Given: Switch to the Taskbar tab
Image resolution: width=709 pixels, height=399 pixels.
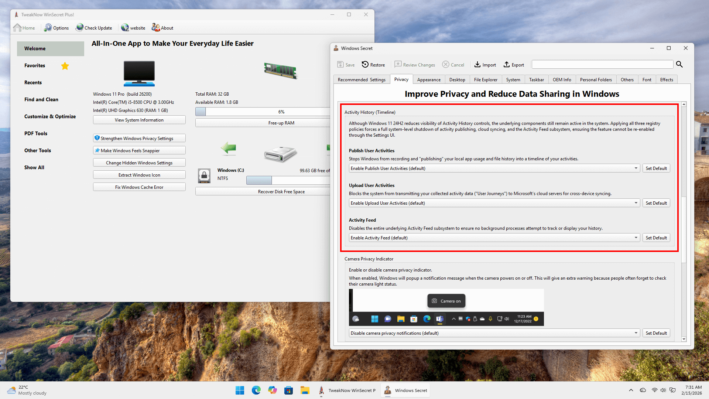Looking at the screenshot, I should pos(536,80).
